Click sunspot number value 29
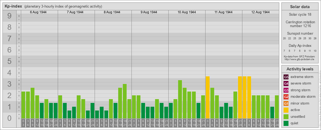321x130 pixels. (x=300, y=38)
